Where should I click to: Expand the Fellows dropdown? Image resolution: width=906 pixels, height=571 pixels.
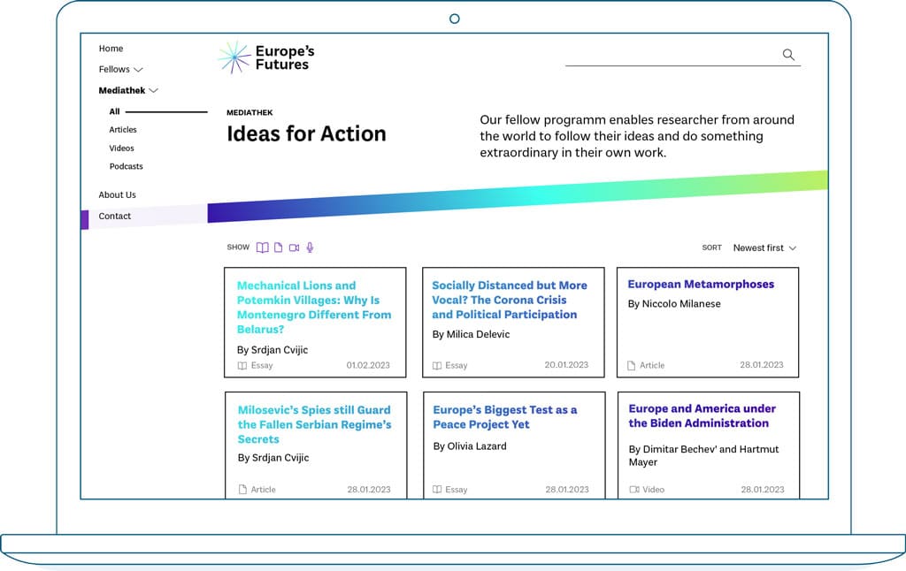(140, 69)
